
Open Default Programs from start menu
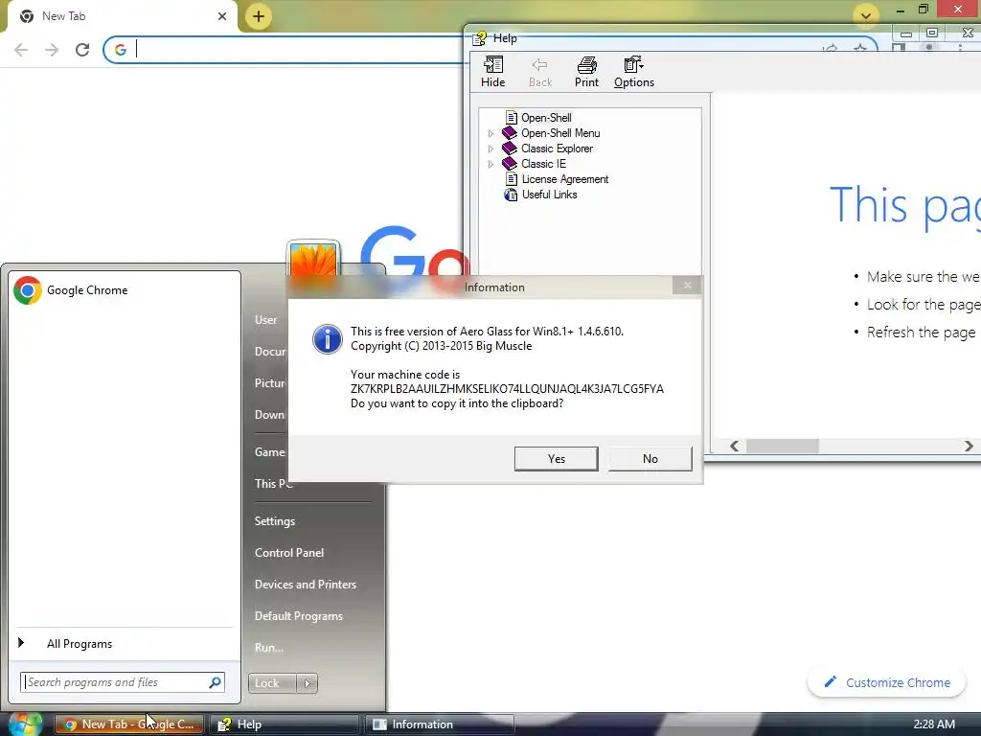[x=299, y=616]
